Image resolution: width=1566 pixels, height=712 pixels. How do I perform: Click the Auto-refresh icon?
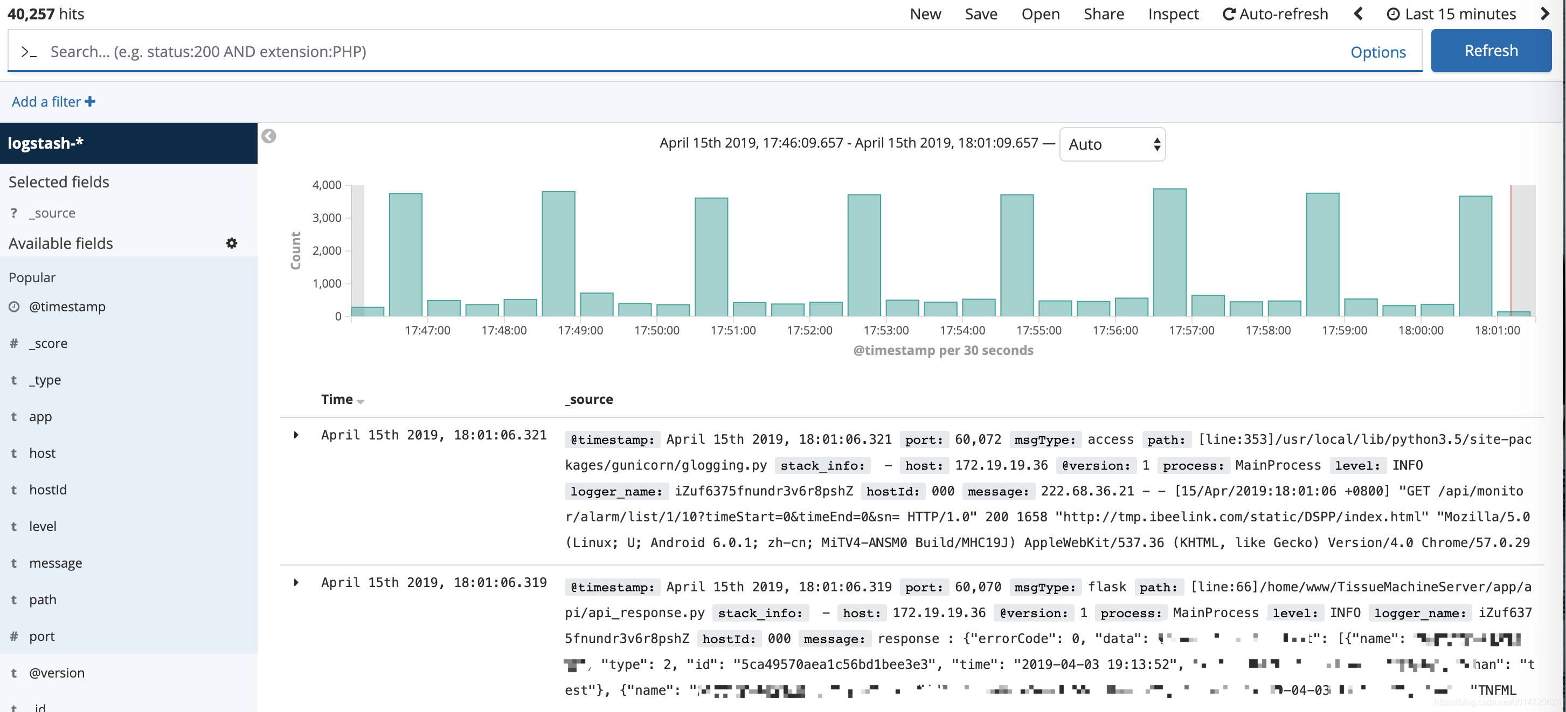point(1226,13)
